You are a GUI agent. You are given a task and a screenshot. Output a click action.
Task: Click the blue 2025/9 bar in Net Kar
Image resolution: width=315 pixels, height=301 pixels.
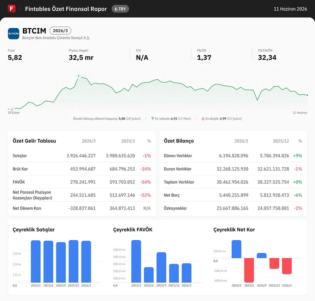click(262, 256)
